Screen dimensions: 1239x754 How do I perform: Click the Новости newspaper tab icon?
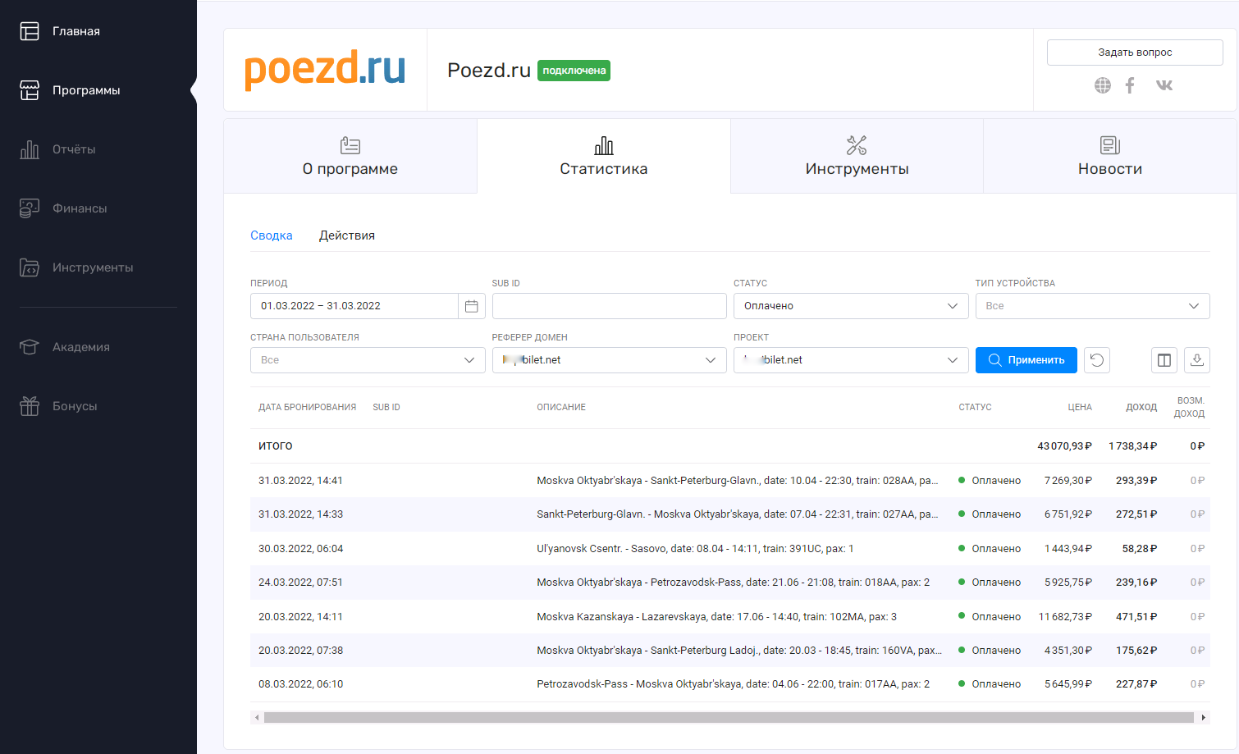pyautogui.click(x=1110, y=145)
